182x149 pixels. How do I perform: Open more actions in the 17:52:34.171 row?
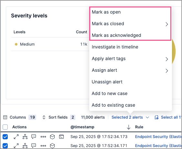pos(43,146)
